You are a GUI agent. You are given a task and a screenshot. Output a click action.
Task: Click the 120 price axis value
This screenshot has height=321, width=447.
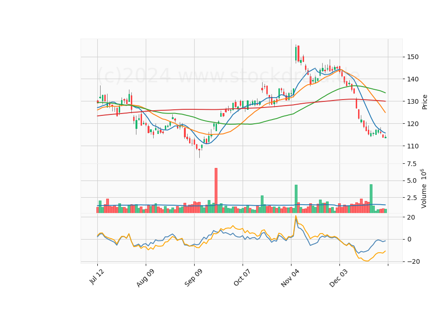413,124
